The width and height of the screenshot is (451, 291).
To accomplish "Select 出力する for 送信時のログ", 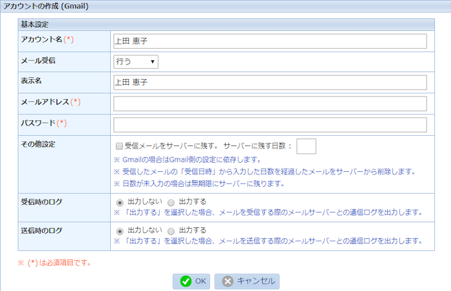I will pos(171,230).
